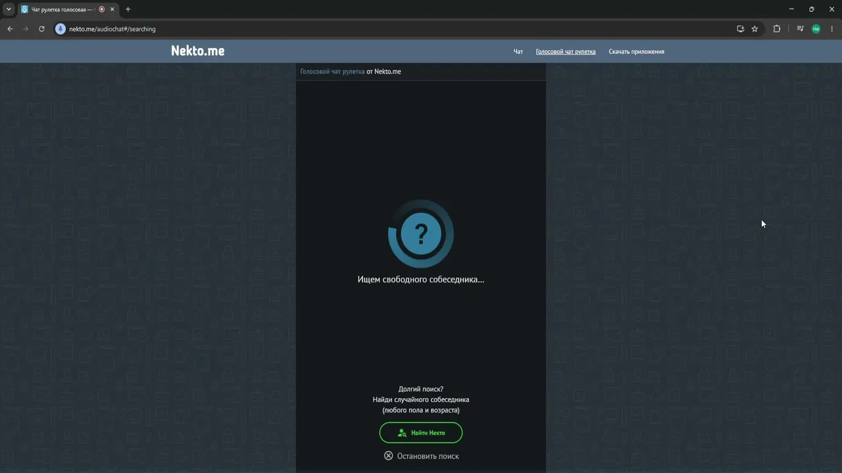Click the Долгий поиск? text

[x=421, y=389]
